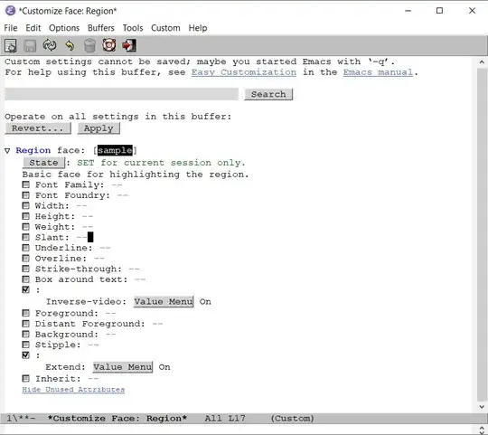The height and width of the screenshot is (435, 488).
Task: Uncheck the Extend attribute checkbox
Action: click(26, 355)
